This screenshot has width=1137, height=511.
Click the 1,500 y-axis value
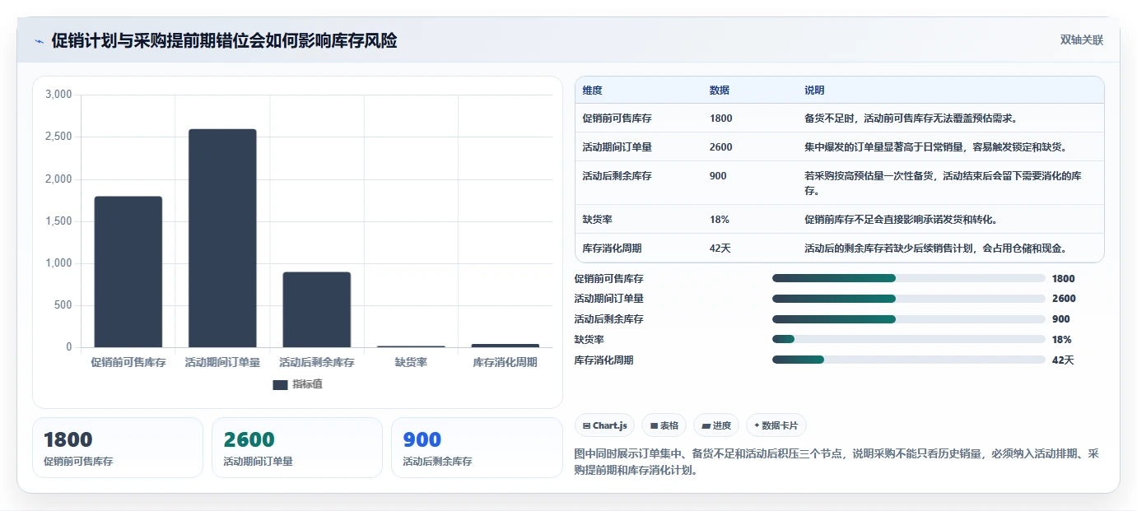pos(58,221)
